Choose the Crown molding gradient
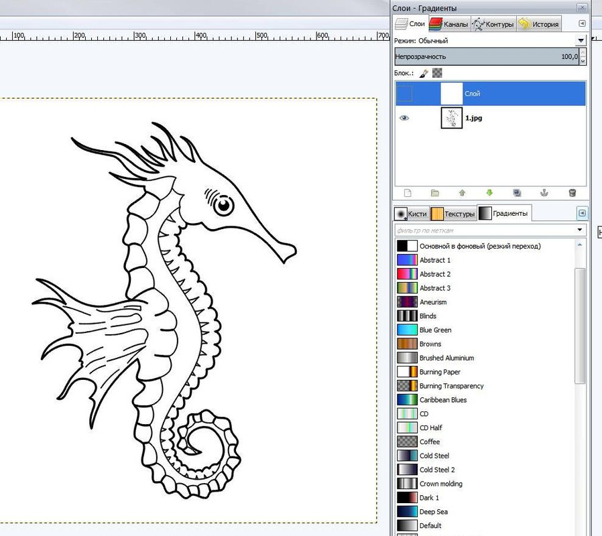Viewport: 602px width, 536px height. (x=485, y=484)
